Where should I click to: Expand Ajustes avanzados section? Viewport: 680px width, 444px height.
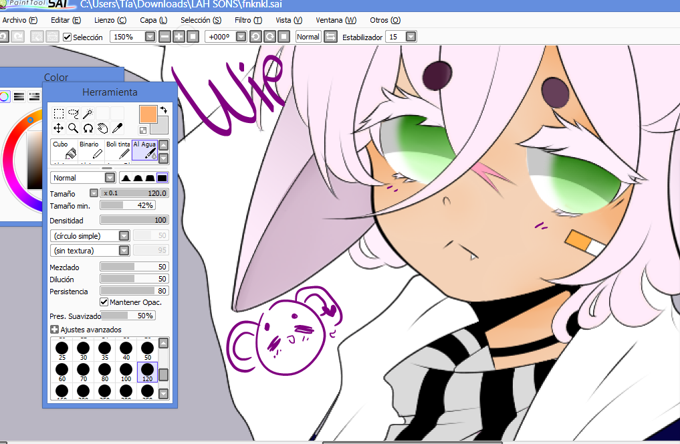(x=54, y=330)
